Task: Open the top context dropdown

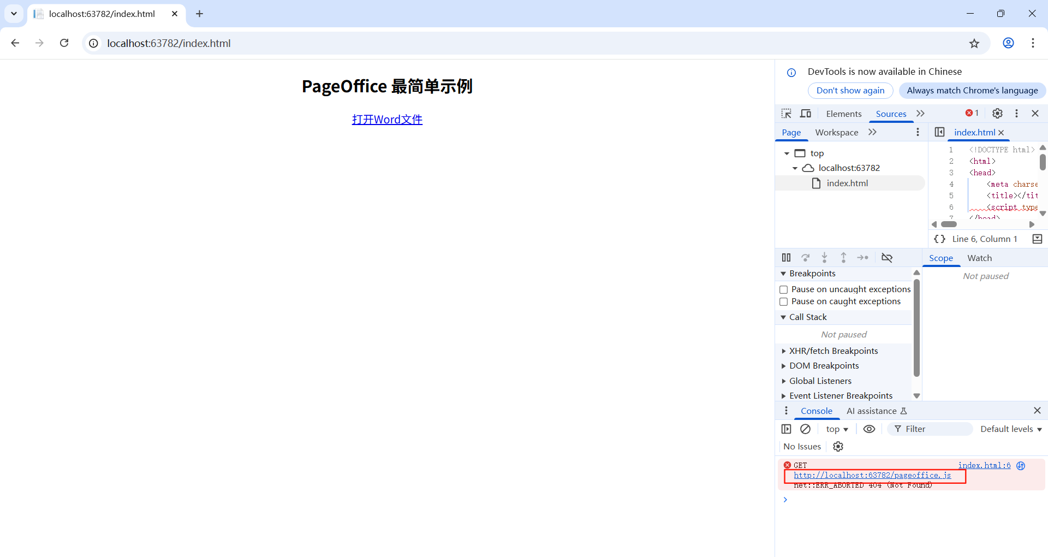Action: (837, 429)
